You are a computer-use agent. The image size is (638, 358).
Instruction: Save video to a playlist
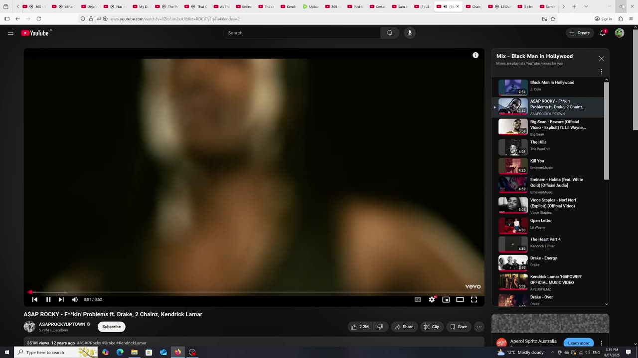tap(459, 327)
